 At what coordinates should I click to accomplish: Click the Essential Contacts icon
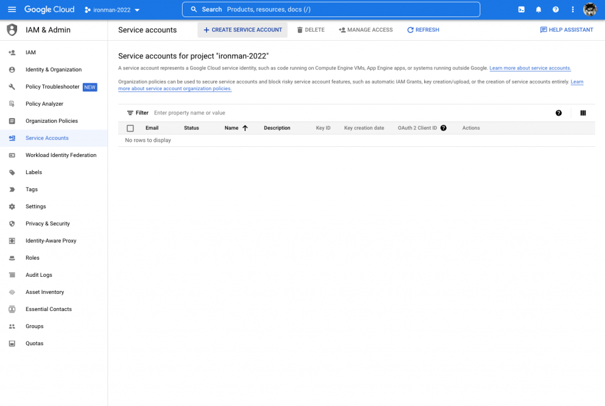pos(12,309)
